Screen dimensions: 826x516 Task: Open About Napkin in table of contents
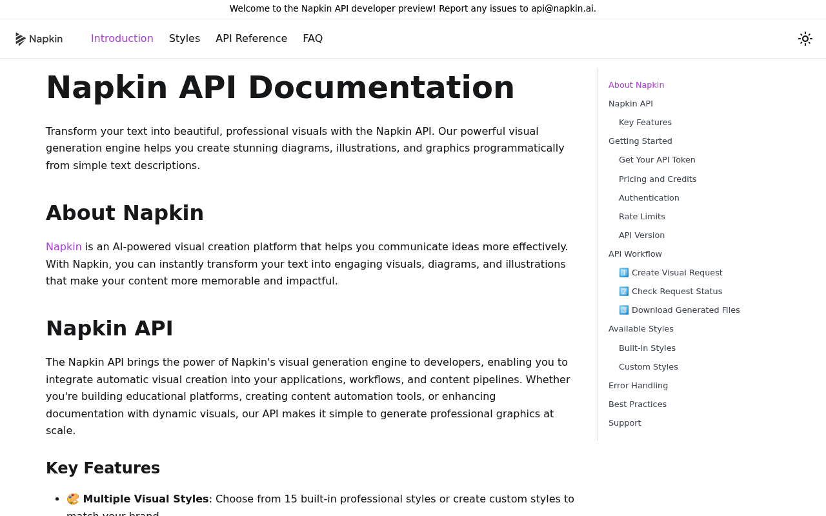tap(636, 84)
